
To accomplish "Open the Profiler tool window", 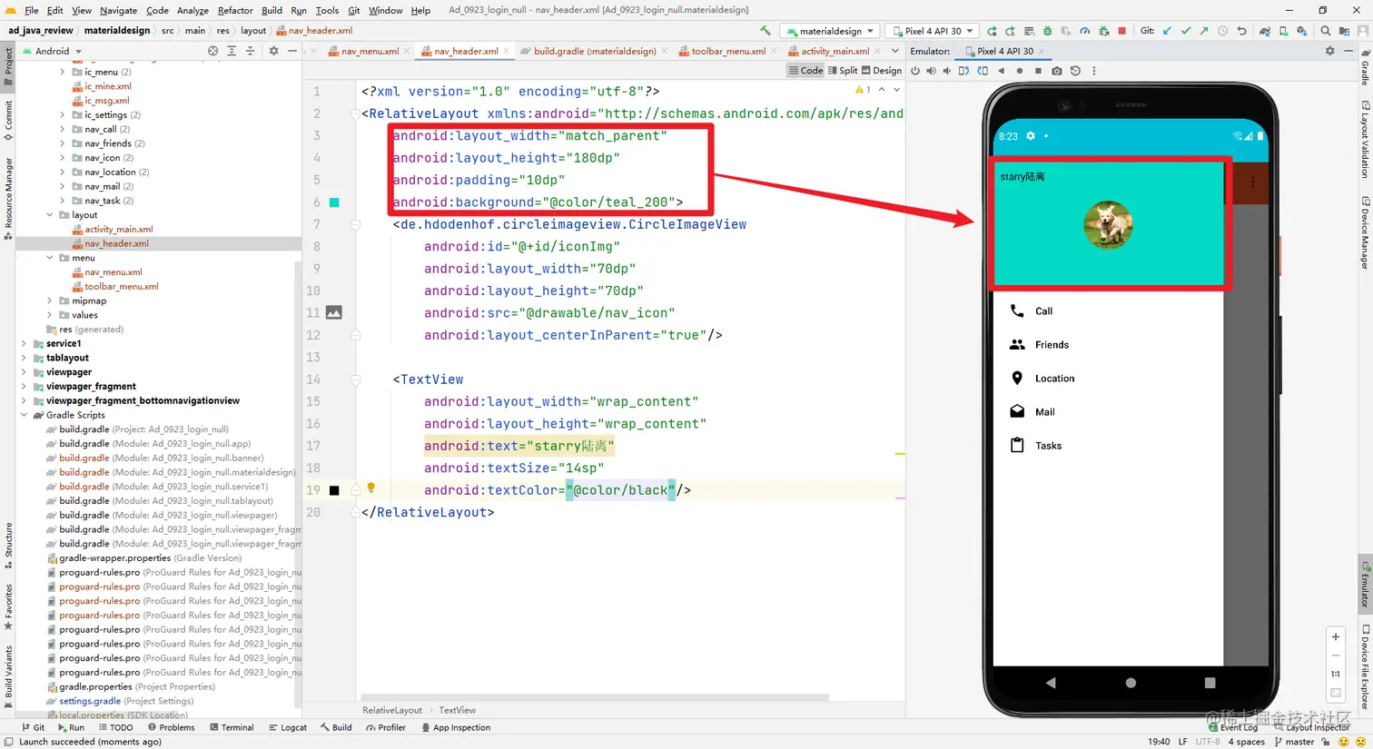I will click(x=386, y=727).
